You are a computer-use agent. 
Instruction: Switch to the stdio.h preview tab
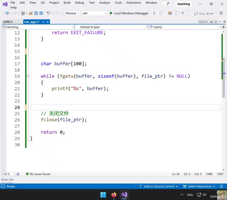click(x=203, y=22)
